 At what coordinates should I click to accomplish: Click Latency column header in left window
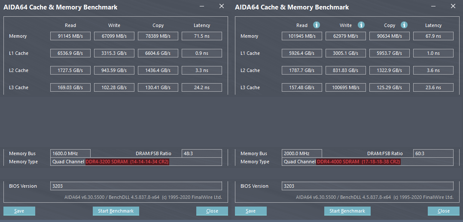[202, 25]
